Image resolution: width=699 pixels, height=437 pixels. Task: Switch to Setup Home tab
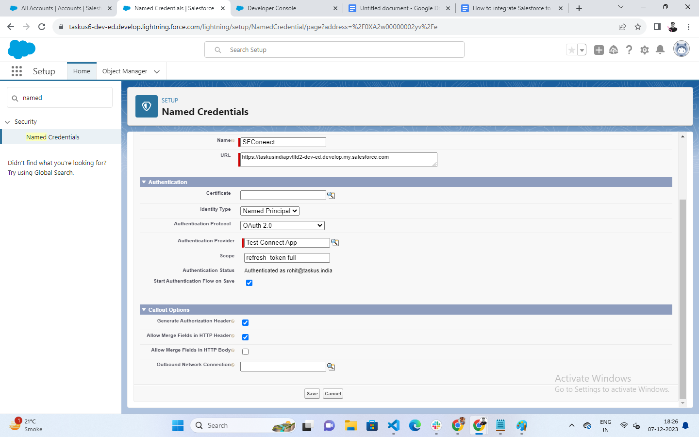82,71
